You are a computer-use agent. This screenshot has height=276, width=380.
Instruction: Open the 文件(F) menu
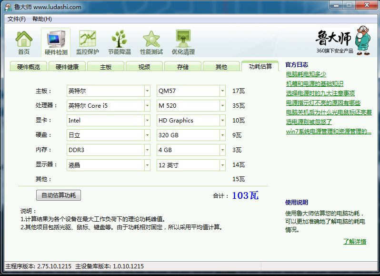pyautogui.click(x=17, y=19)
